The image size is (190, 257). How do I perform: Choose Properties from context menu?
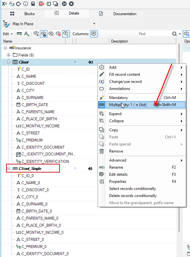pos(142,182)
